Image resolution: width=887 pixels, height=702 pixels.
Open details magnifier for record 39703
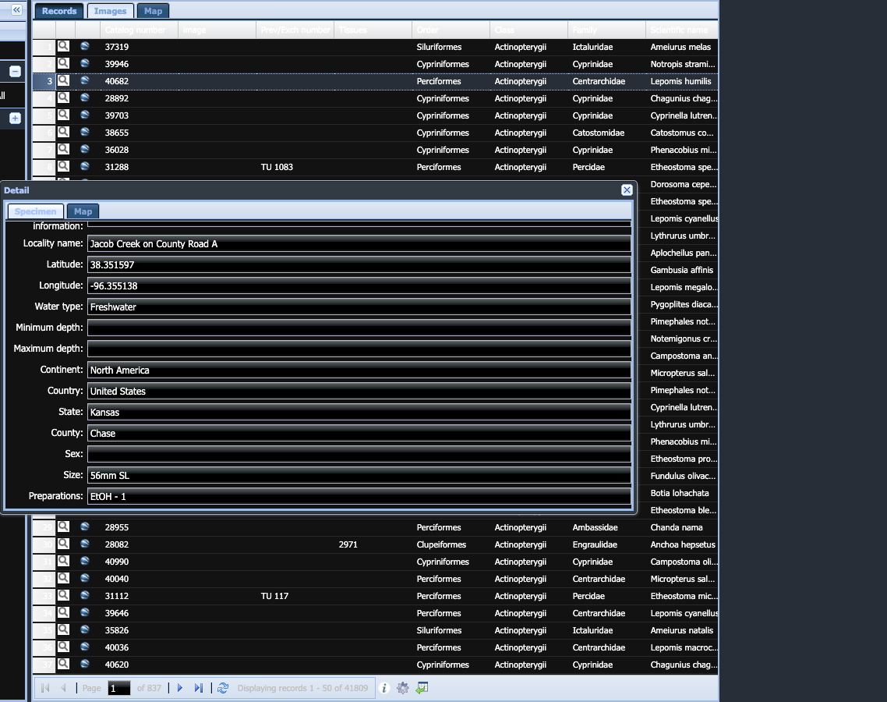pos(63,115)
